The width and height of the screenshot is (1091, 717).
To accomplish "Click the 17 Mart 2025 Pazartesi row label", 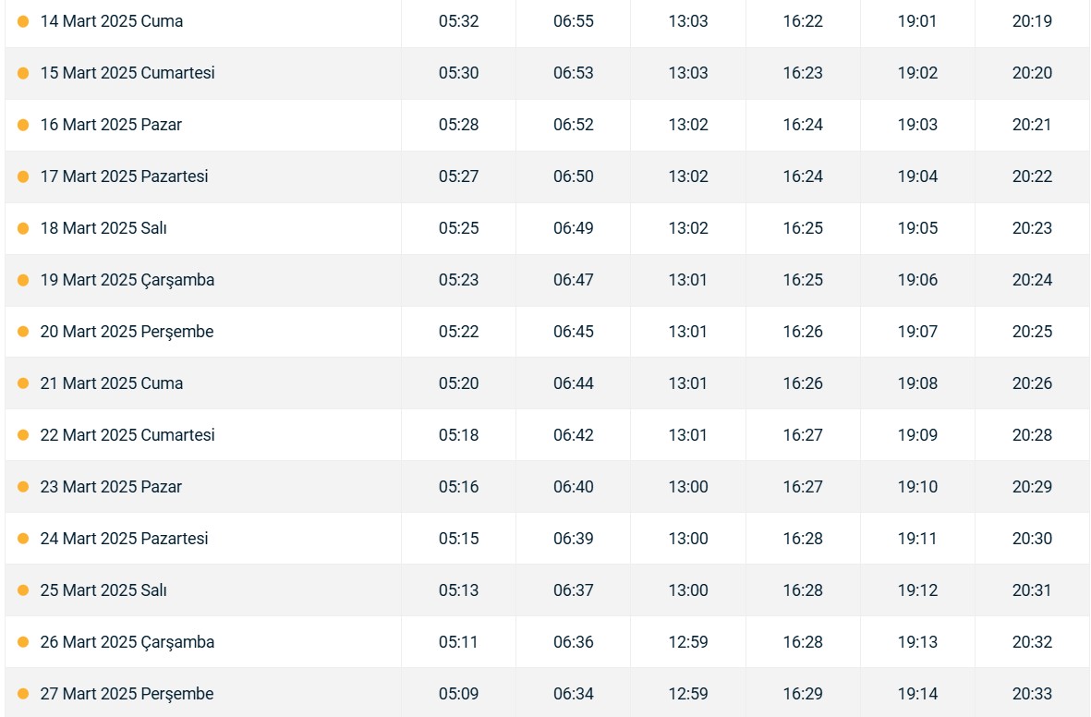I will tap(124, 176).
